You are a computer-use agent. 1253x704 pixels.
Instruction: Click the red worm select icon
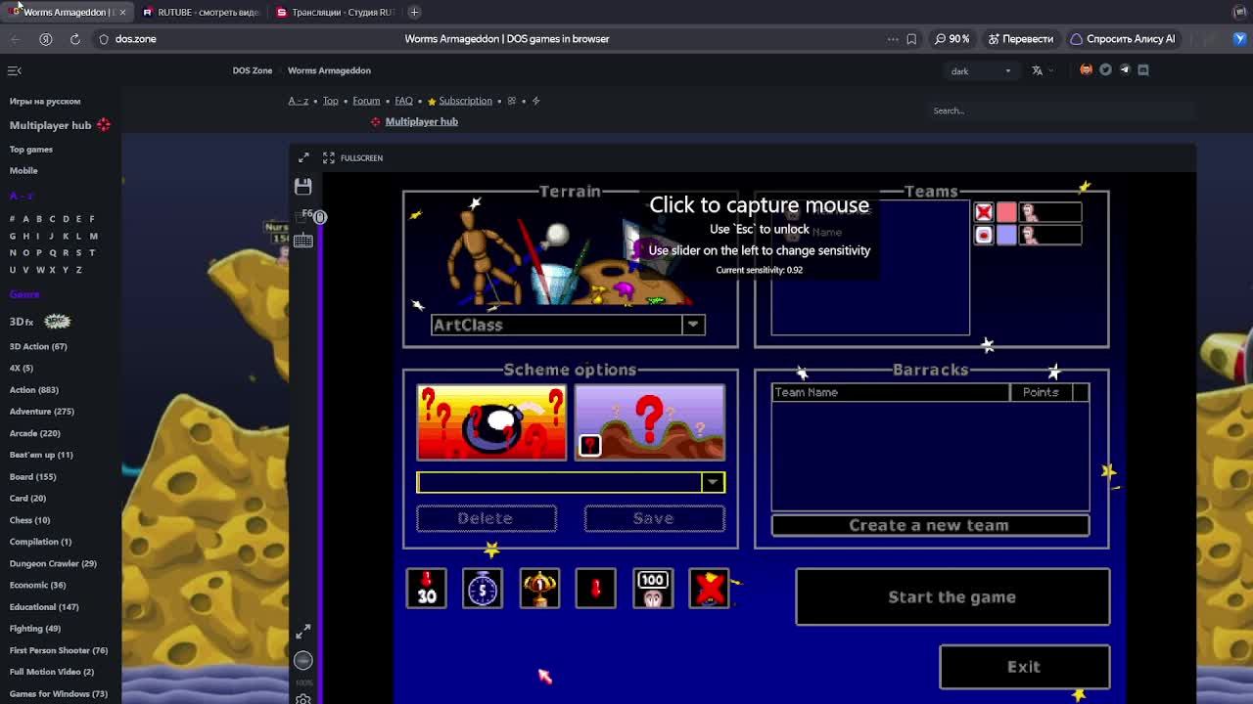click(596, 589)
